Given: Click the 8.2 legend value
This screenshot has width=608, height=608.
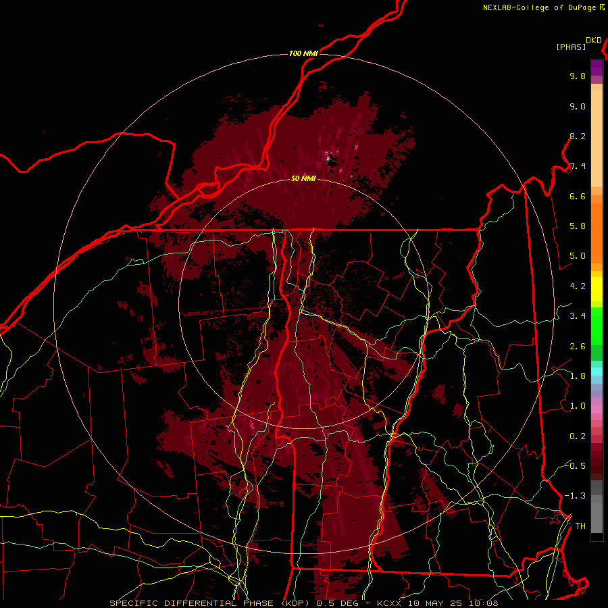Looking at the screenshot, I should [x=578, y=136].
